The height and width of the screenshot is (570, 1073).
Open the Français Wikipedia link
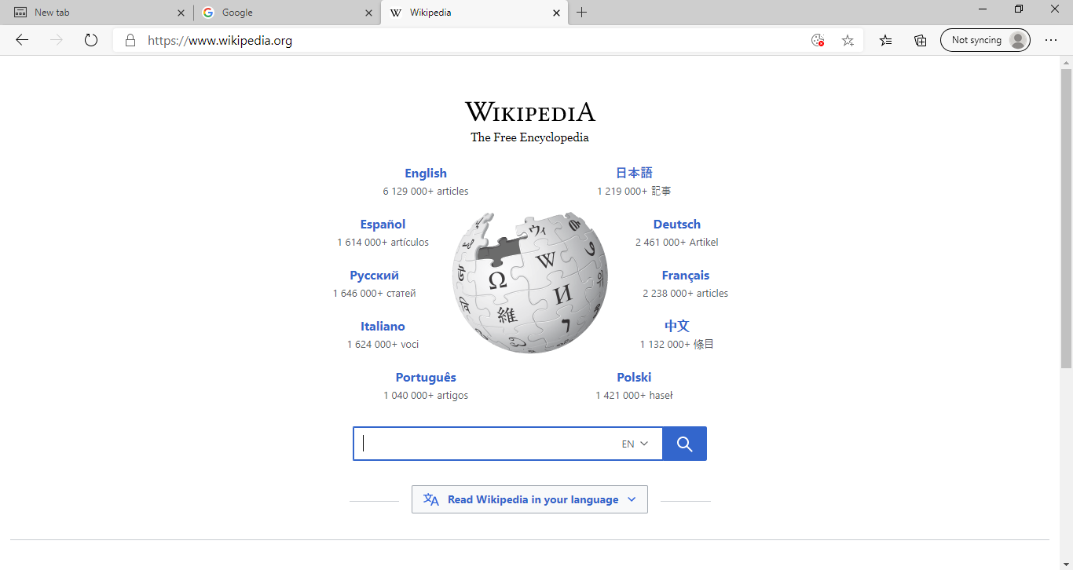(x=686, y=276)
